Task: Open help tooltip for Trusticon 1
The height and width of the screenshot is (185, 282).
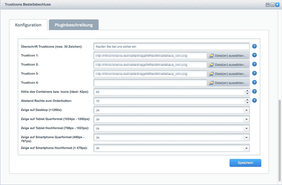Action: click(254, 55)
